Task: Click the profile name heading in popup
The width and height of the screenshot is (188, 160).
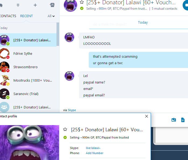Action: [107, 130]
